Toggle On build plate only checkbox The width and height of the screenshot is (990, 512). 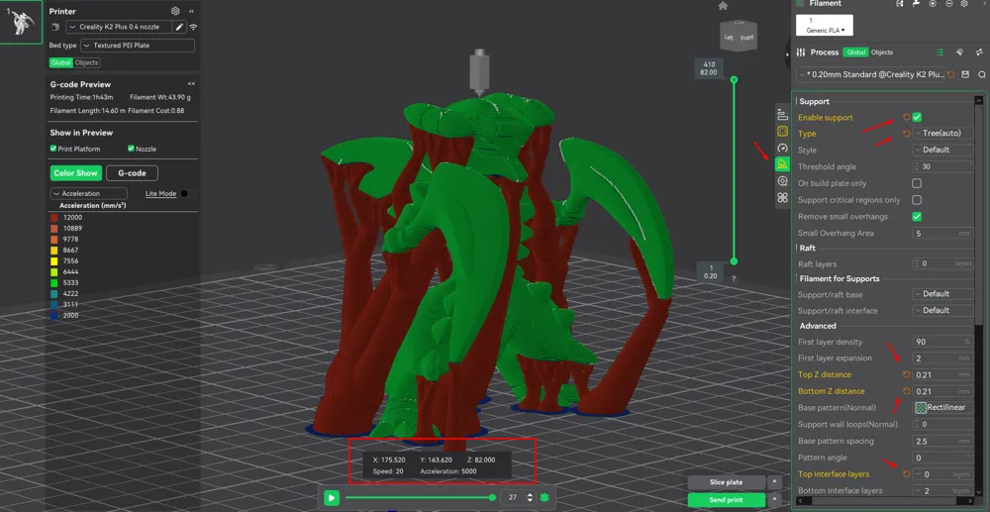click(x=917, y=184)
